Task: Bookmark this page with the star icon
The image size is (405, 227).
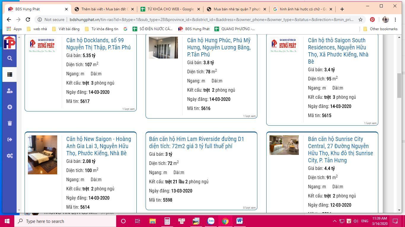Action: (x=361, y=20)
